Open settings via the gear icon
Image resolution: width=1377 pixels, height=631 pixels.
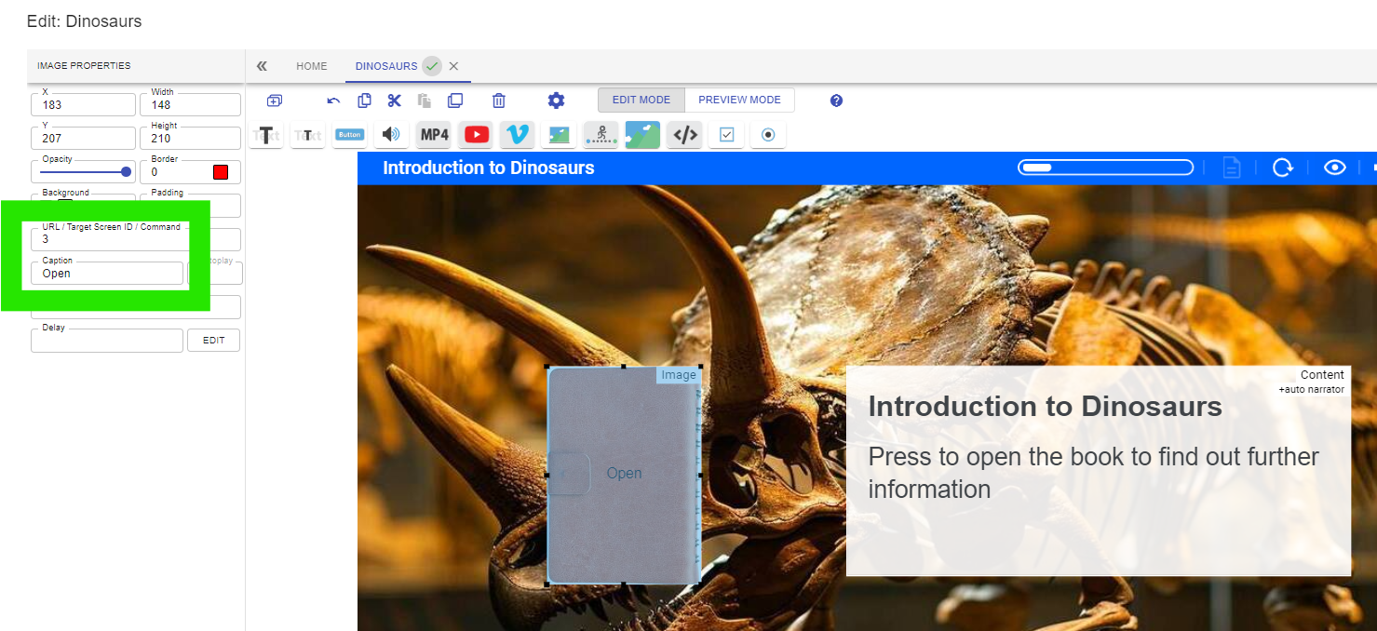point(556,101)
